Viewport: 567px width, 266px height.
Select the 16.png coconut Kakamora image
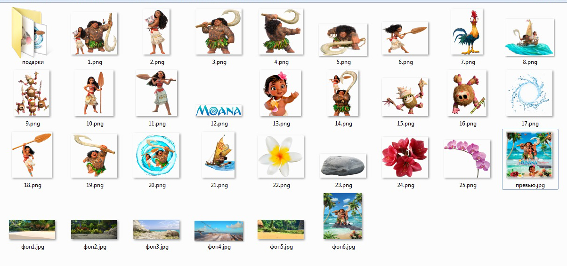pyautogui.click(x=468, y=94)
